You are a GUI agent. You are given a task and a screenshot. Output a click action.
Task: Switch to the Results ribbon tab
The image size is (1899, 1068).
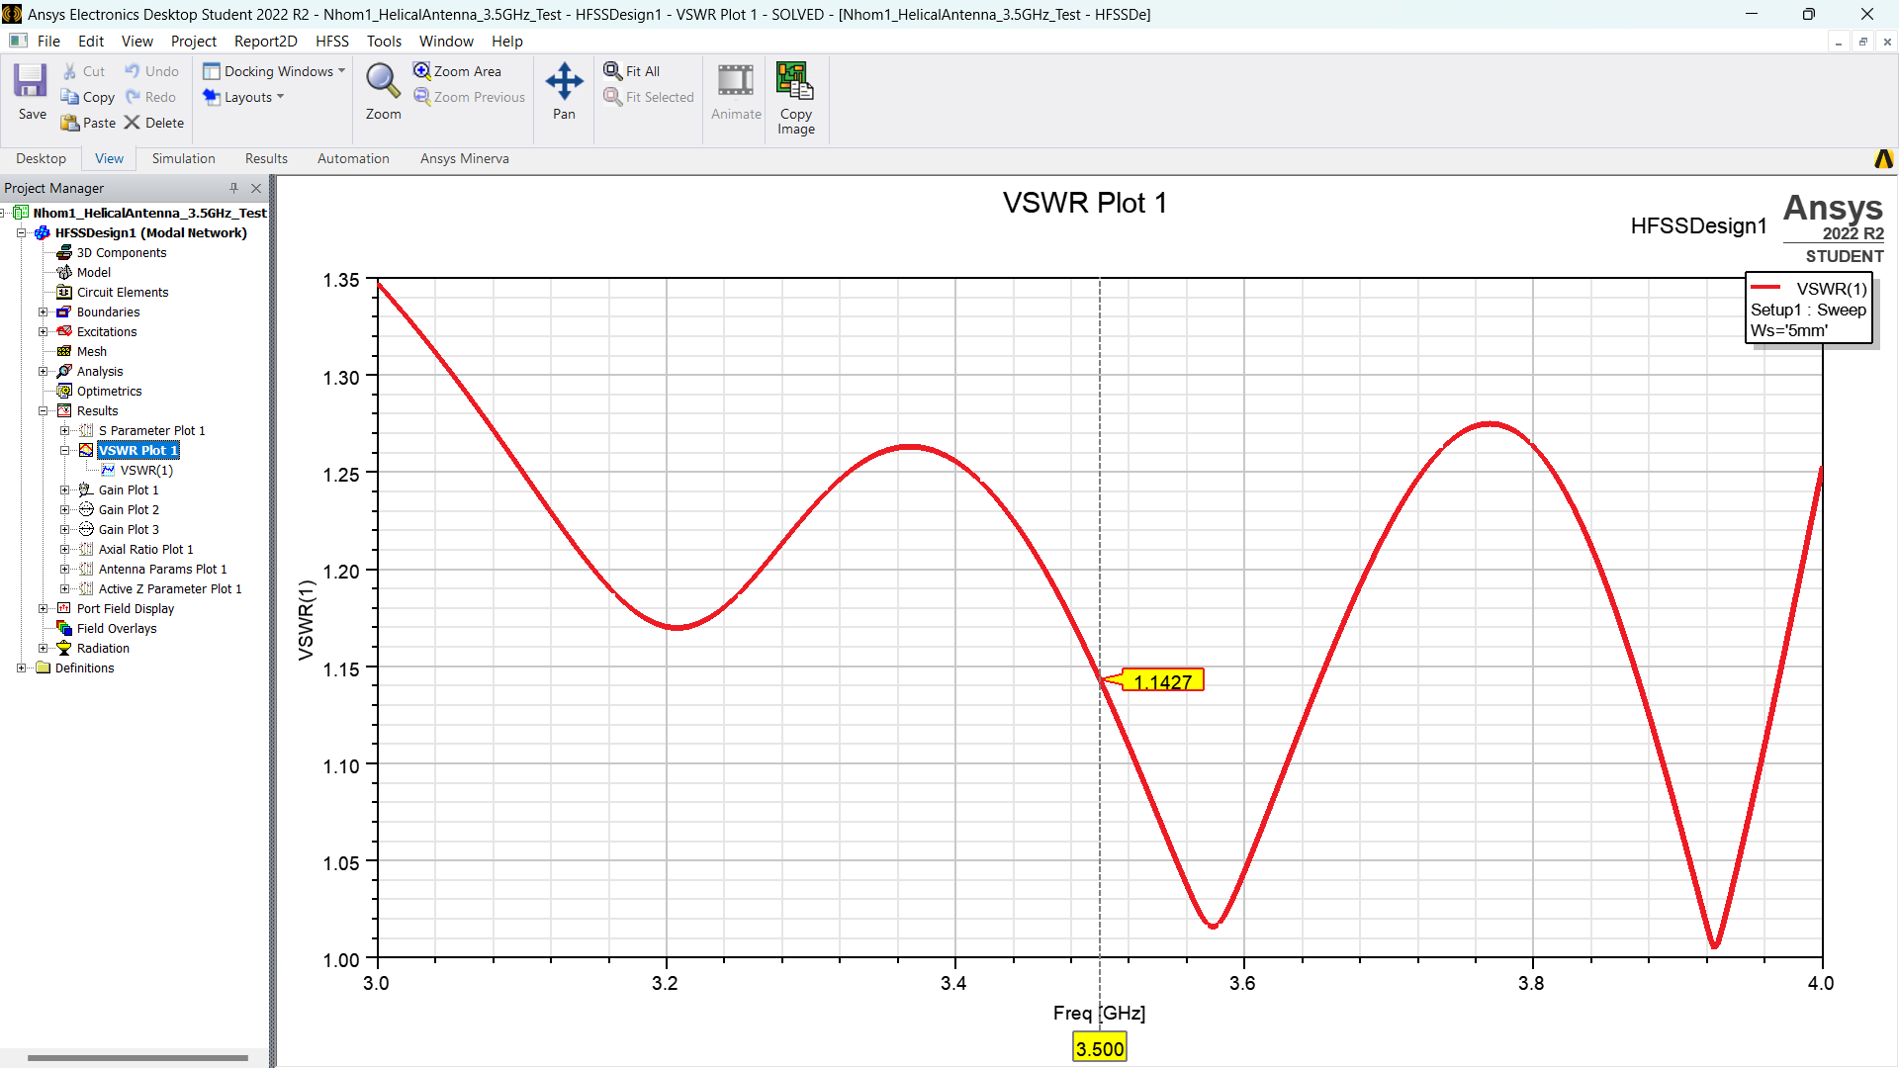coord(266,158)
